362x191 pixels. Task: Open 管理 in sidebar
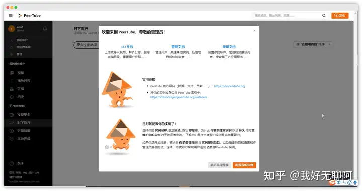(x=19, y=54)
